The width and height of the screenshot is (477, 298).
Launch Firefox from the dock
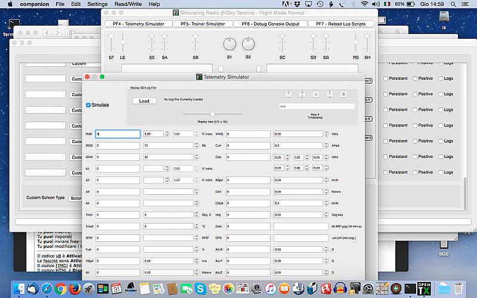75,289
